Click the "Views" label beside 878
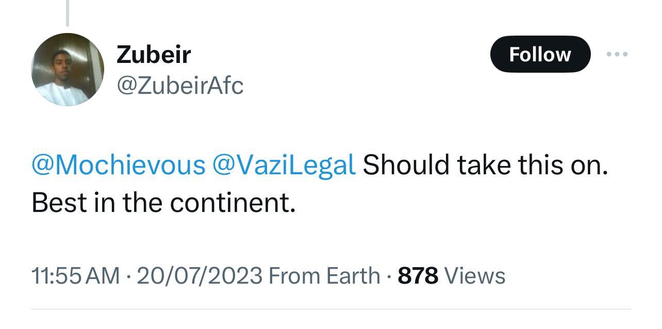This screenshot has height=329, width=662. [474, 276]
